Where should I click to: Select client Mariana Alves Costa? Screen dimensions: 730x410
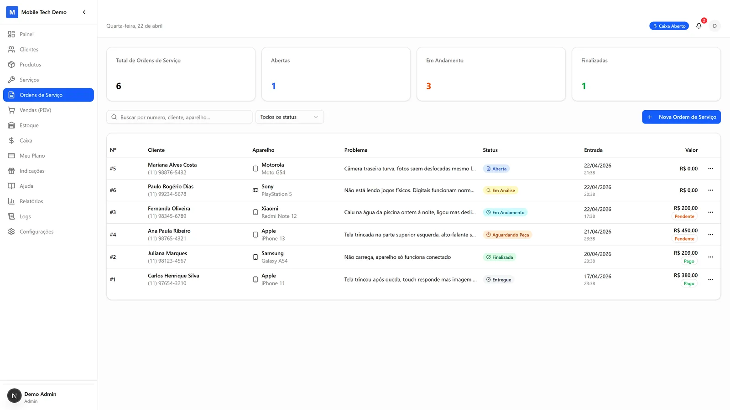(x=172, y=165)
